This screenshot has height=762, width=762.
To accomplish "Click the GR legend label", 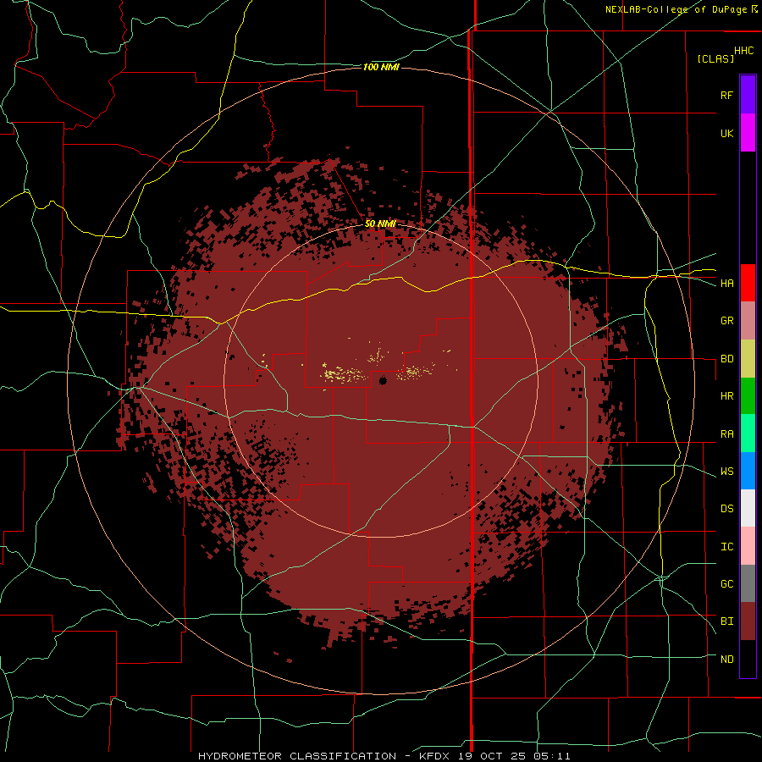I will (726, 321).
